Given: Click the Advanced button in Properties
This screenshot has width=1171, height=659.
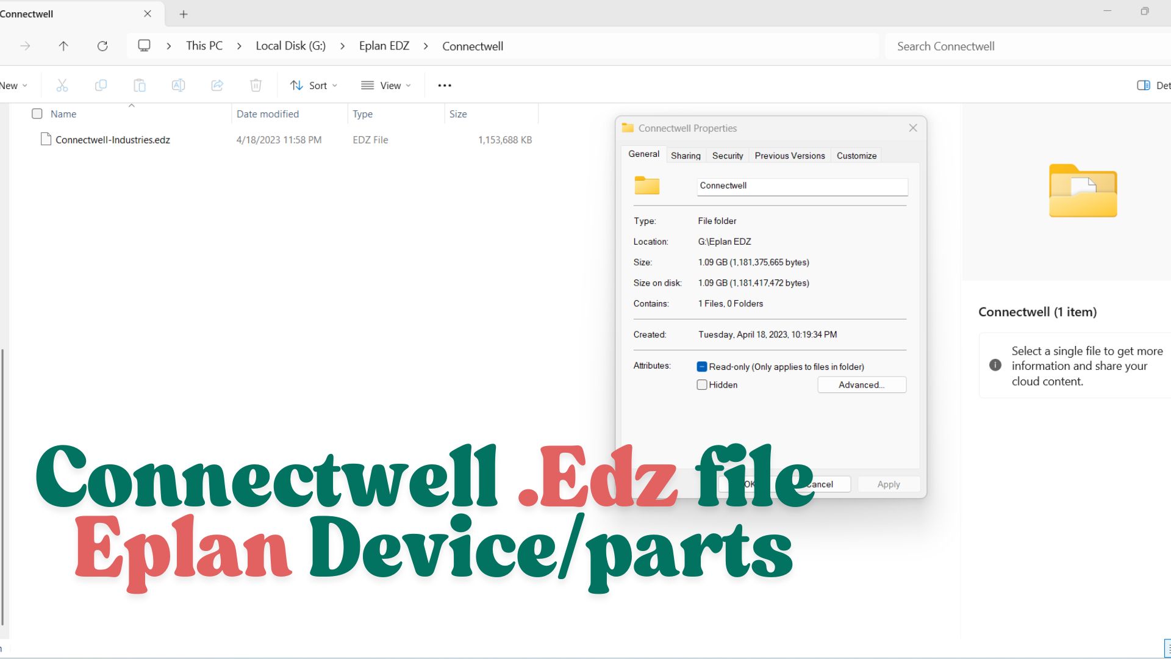Looking at the screenshot, I should [x=862, y=384].
